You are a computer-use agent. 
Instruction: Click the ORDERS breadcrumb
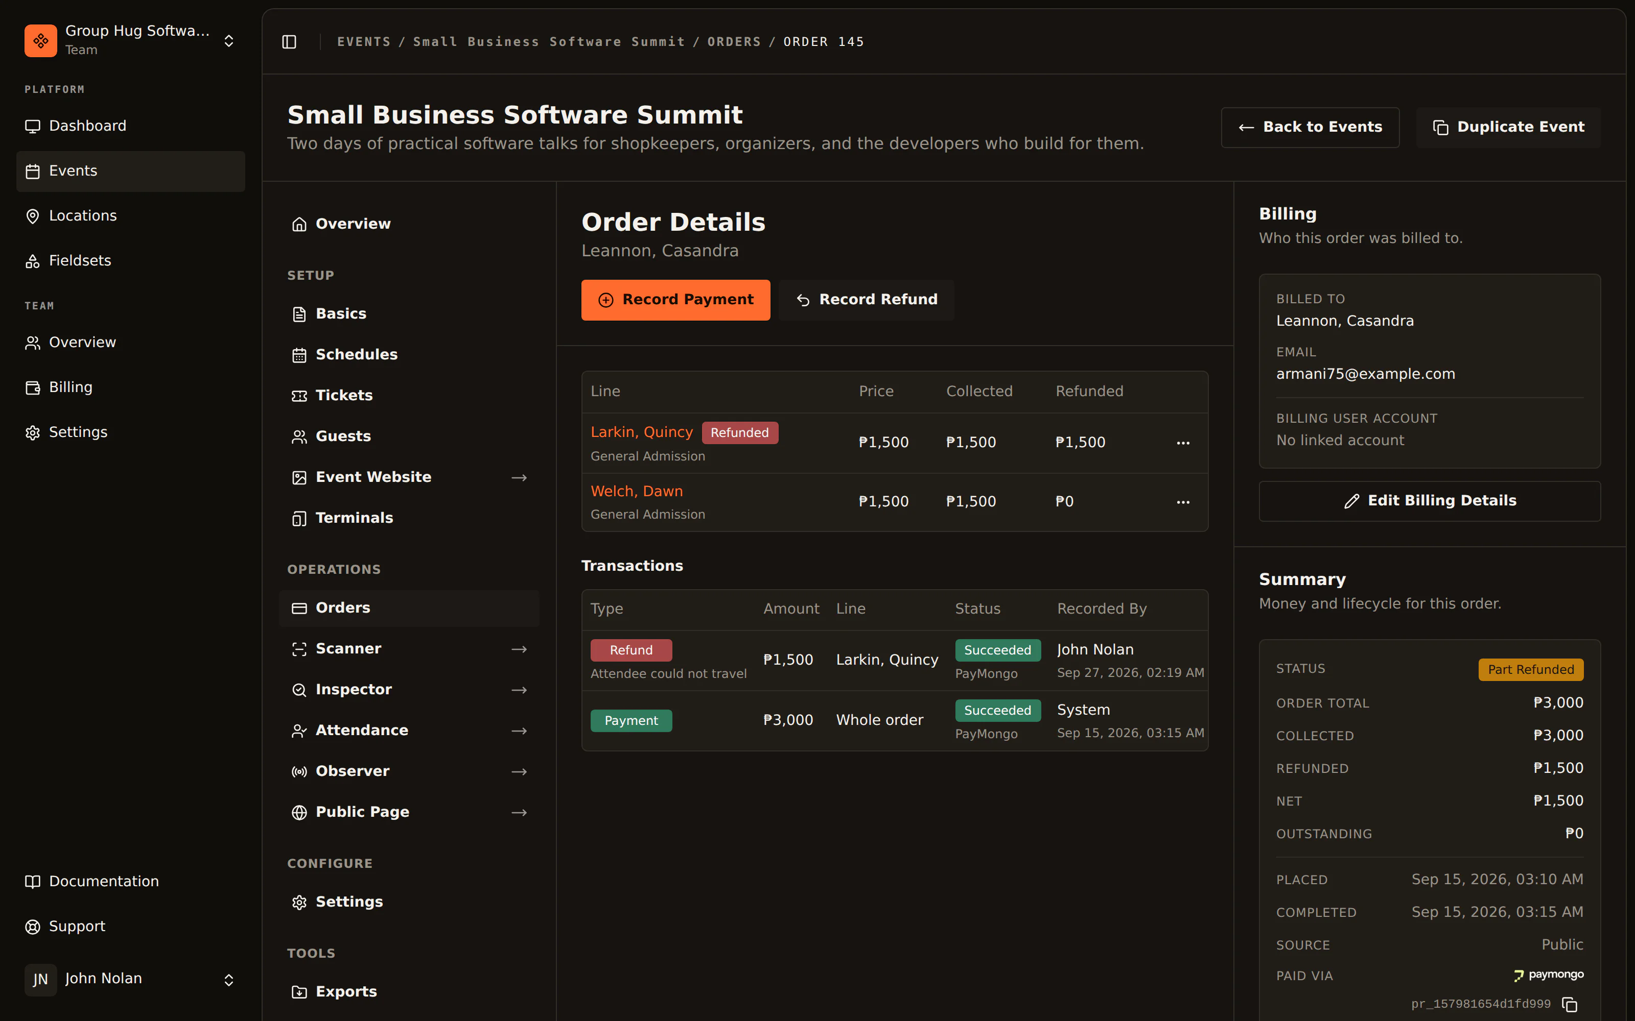click(x=734, y=42)
